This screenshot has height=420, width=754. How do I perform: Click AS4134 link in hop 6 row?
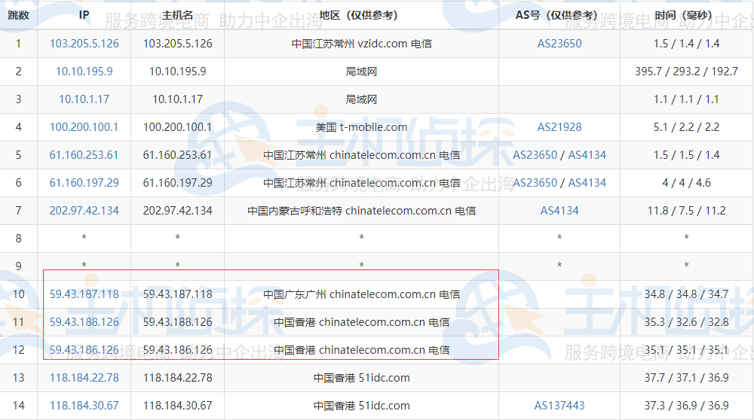[587, 183]
